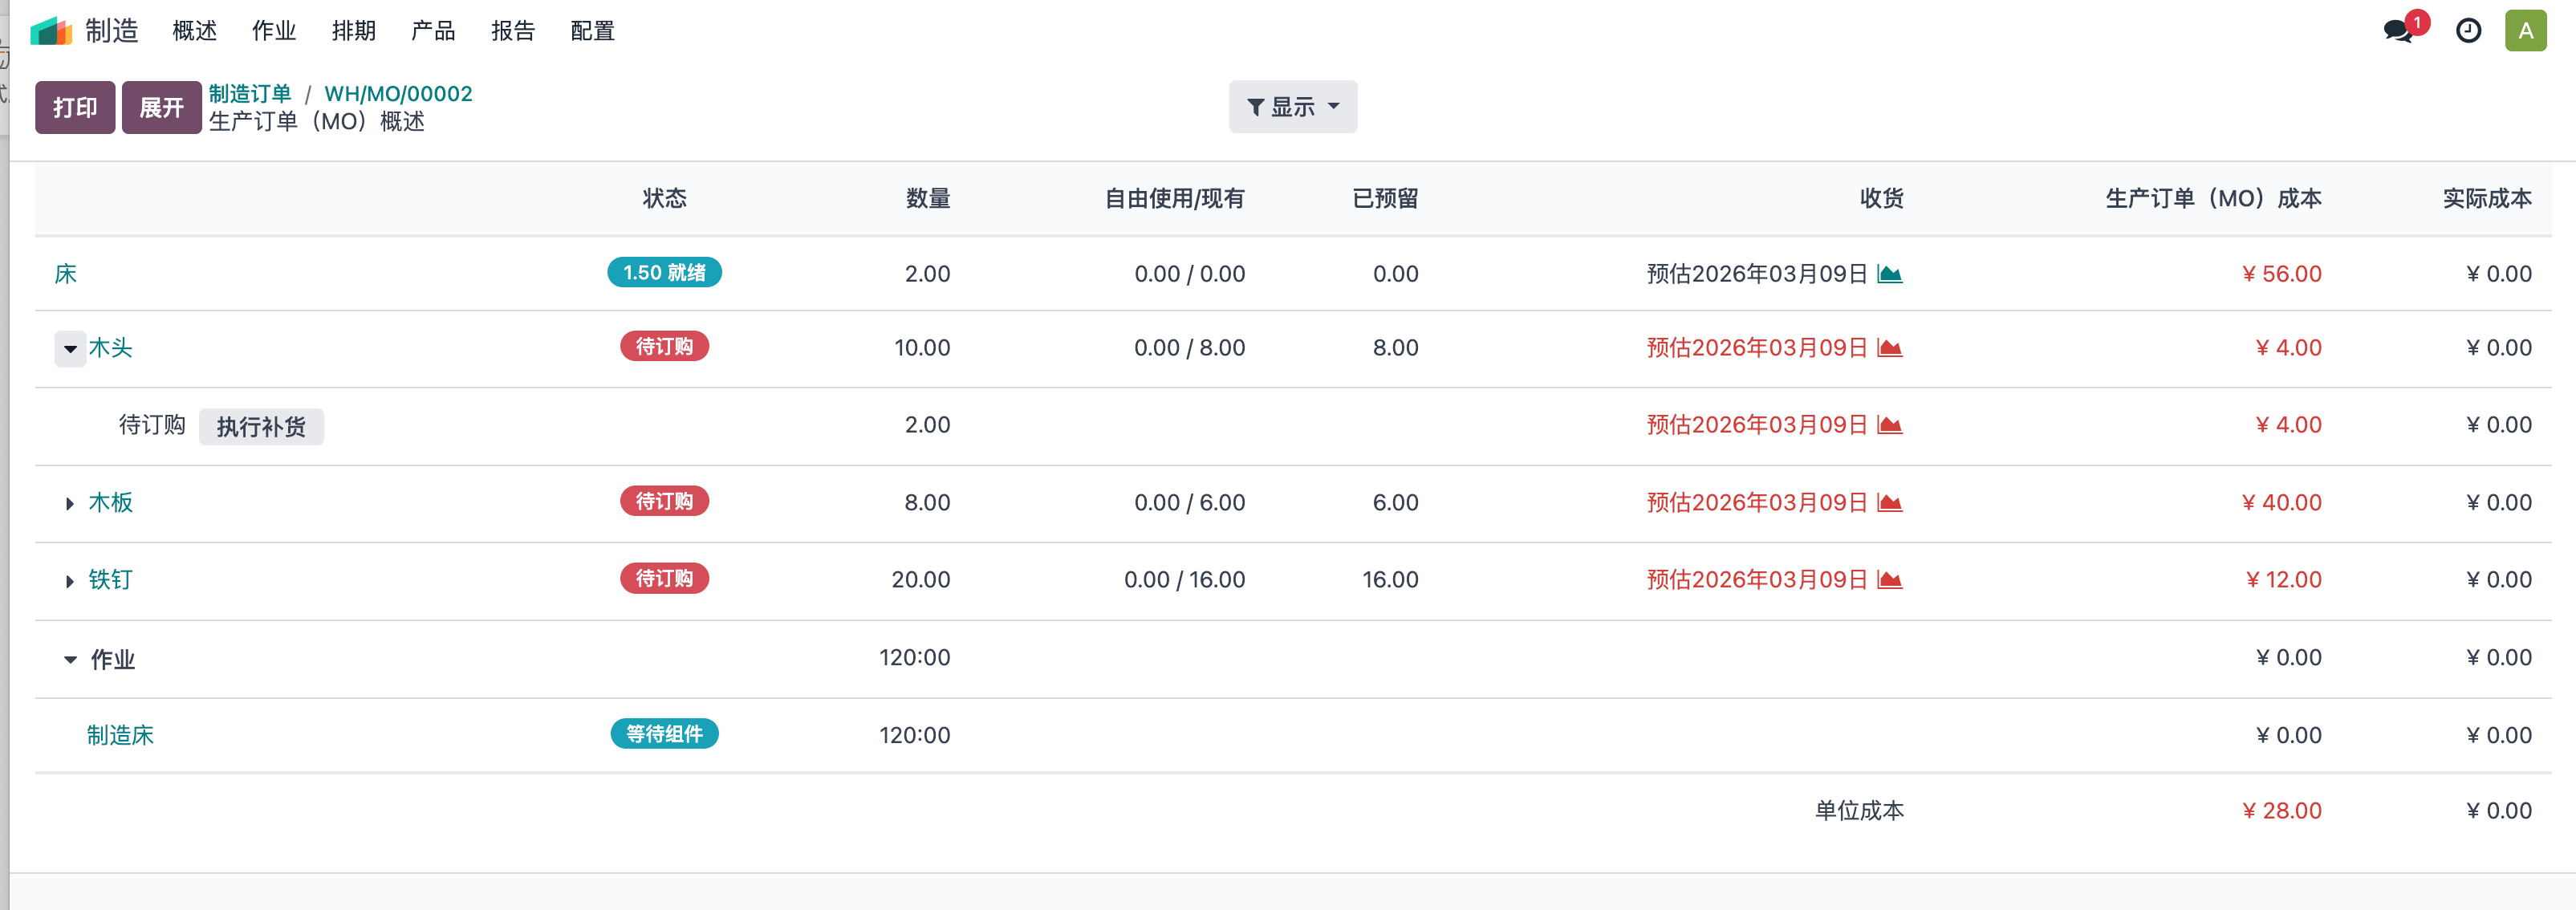Open WH/MO/00002 breadcrumb link
The height and width of the screenshot is (910, 2576).
[398, 93]
